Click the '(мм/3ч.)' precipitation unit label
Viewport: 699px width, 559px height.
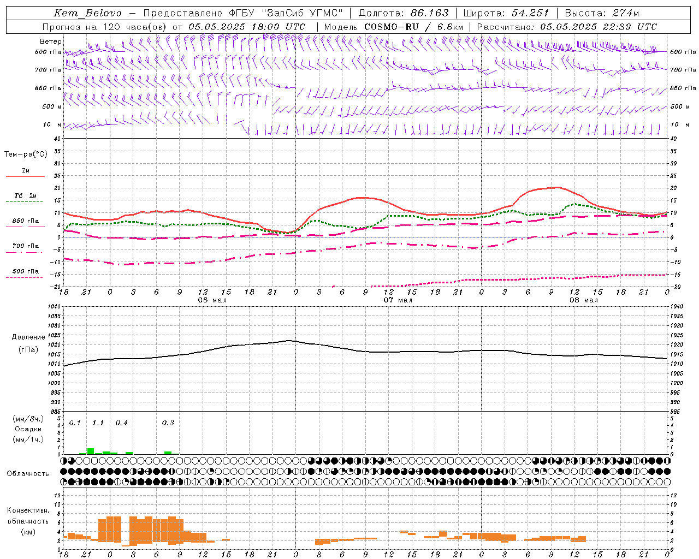27,419
